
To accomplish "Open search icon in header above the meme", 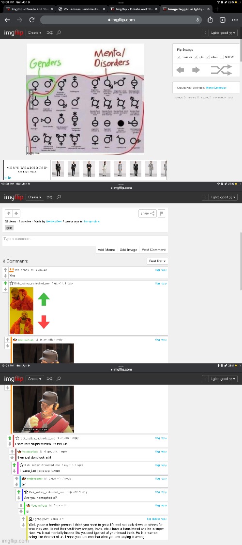I will tap(59, 32).
